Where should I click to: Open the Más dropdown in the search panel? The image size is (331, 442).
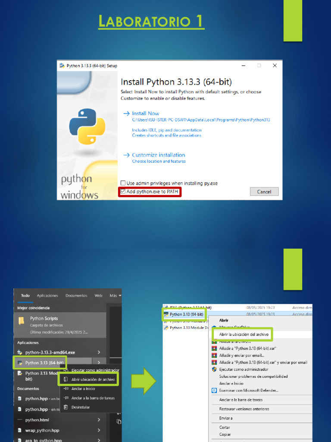116,295
